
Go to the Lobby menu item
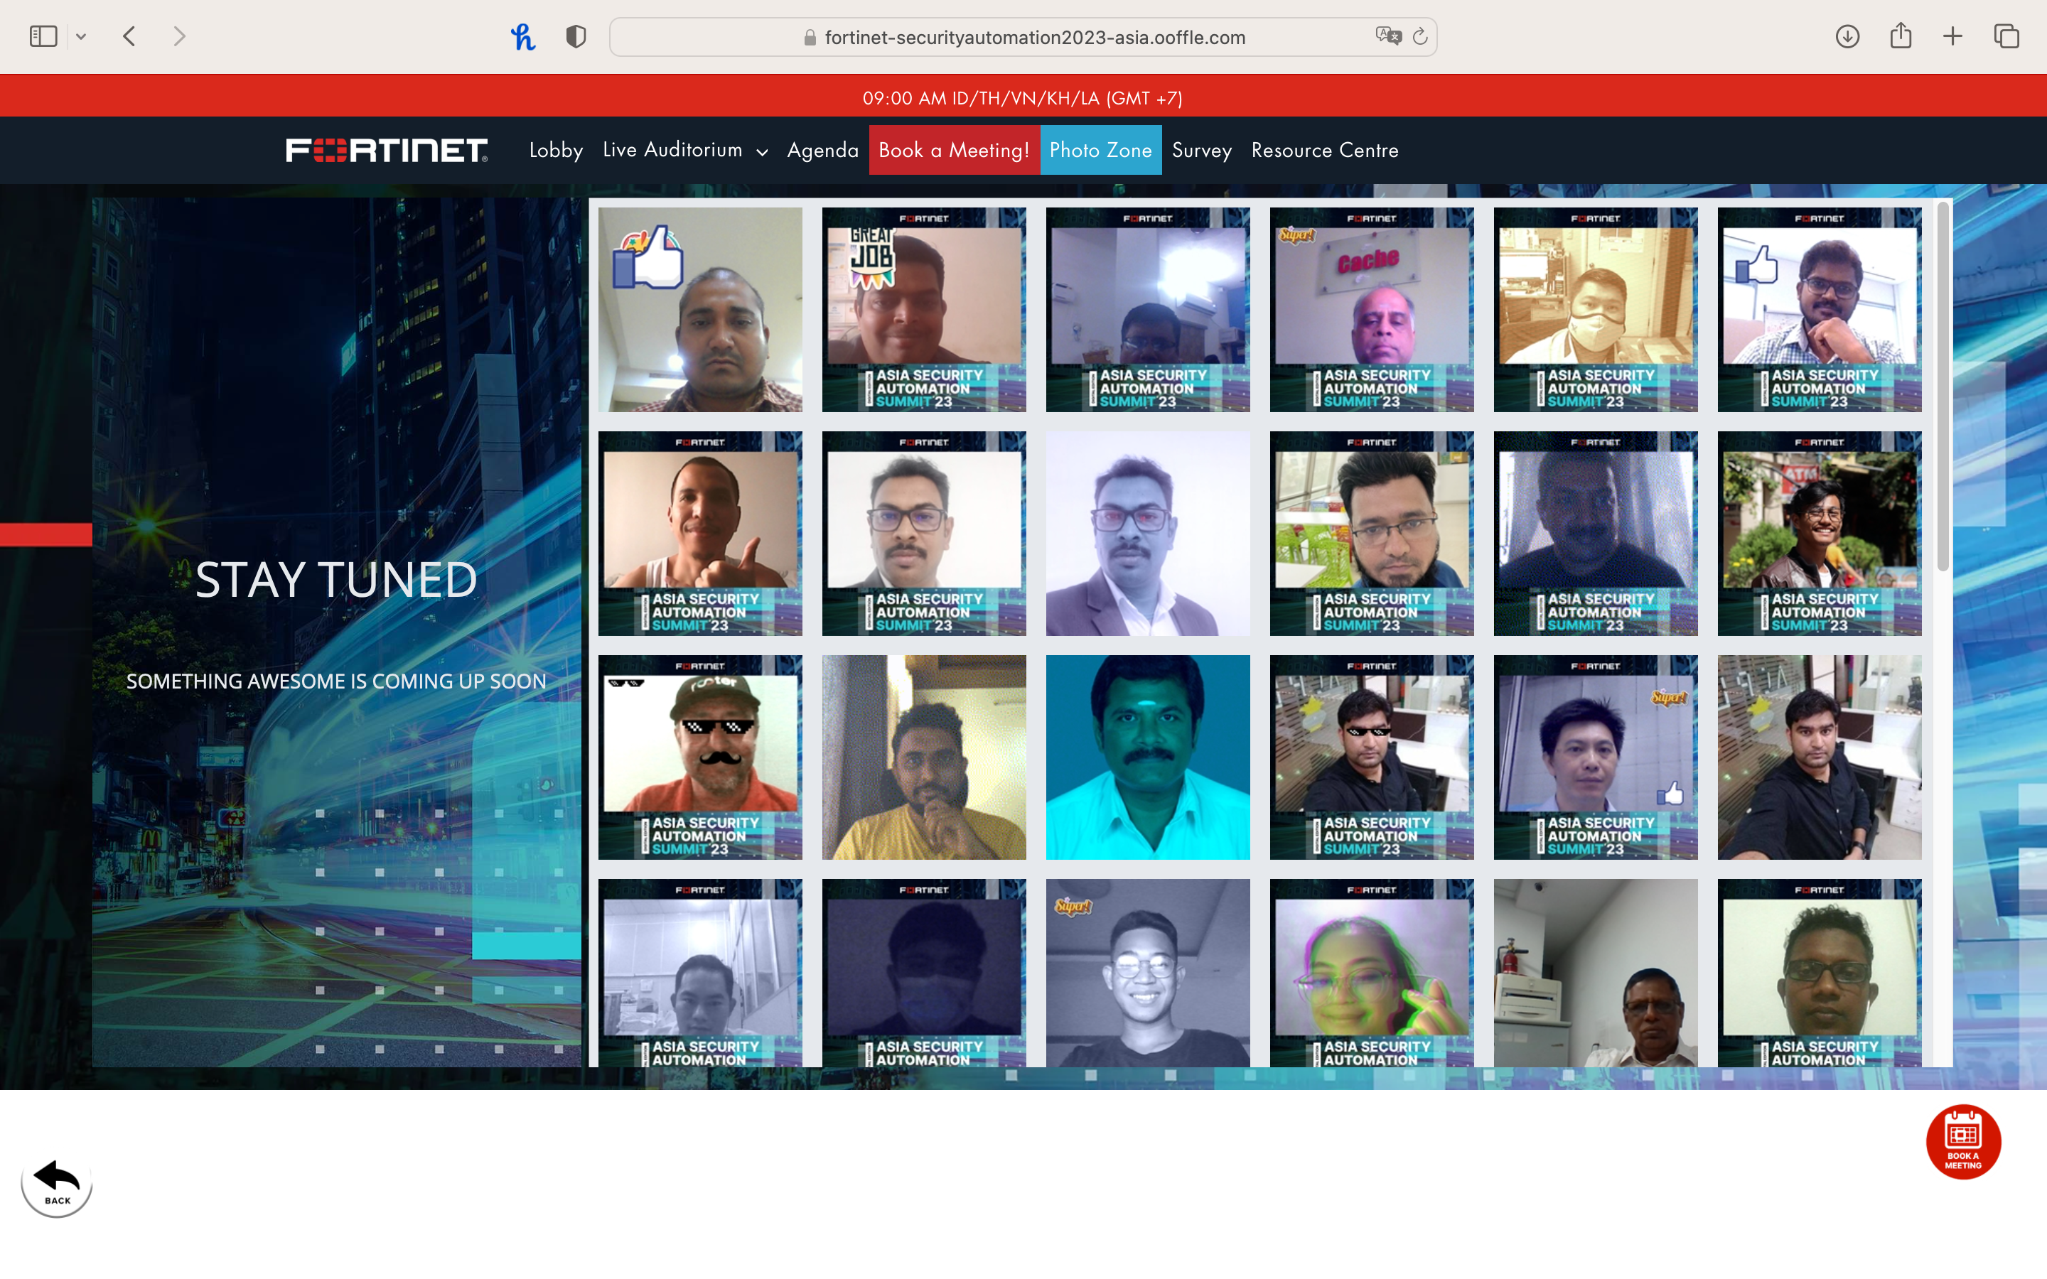point(556,150)
